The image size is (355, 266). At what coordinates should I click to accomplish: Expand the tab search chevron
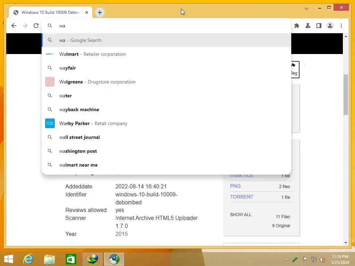pyautogui.click(x=306, y=9)
